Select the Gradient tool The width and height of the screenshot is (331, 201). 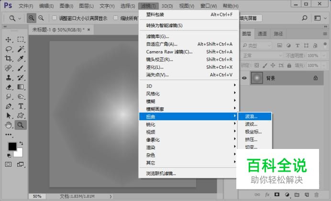point(21,87)
